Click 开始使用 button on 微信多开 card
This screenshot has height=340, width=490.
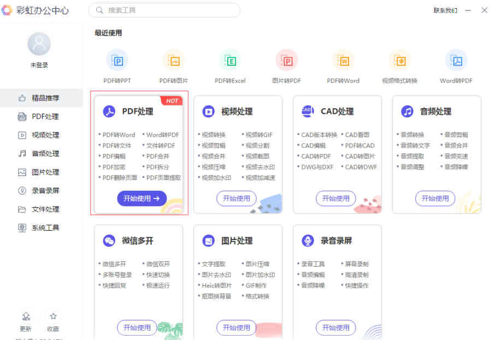point(137,327)
